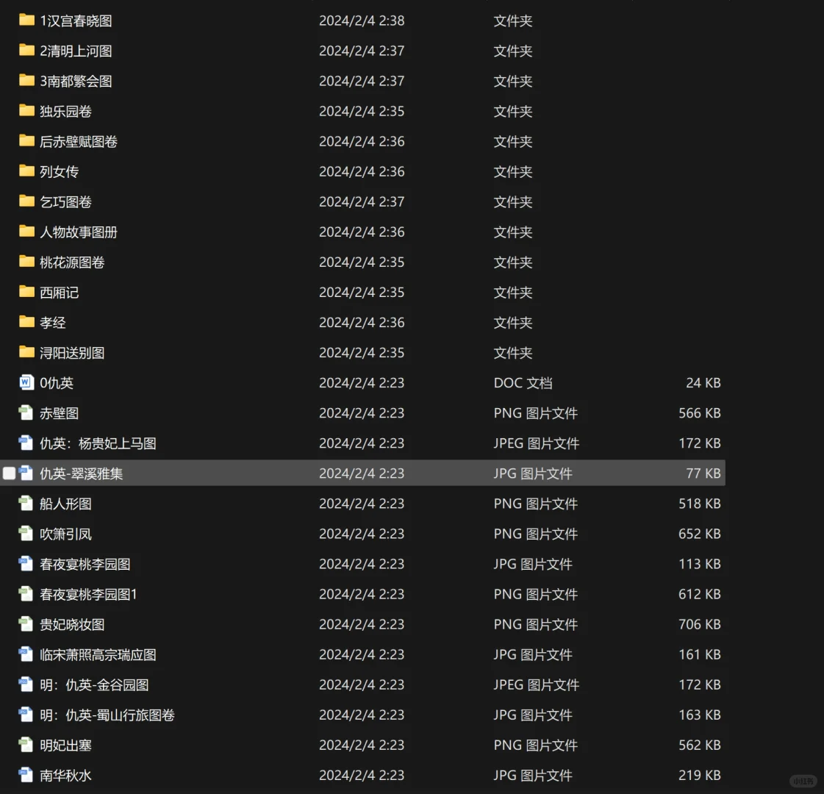This screenshot has height=794, width=824.
Task: Select the file name 赤壁图
Action: click(x=60, y=414)
